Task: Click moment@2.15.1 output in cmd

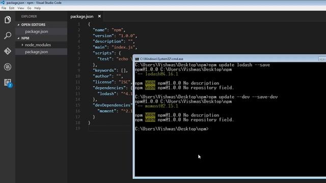Action: click(x=161, y=106)
